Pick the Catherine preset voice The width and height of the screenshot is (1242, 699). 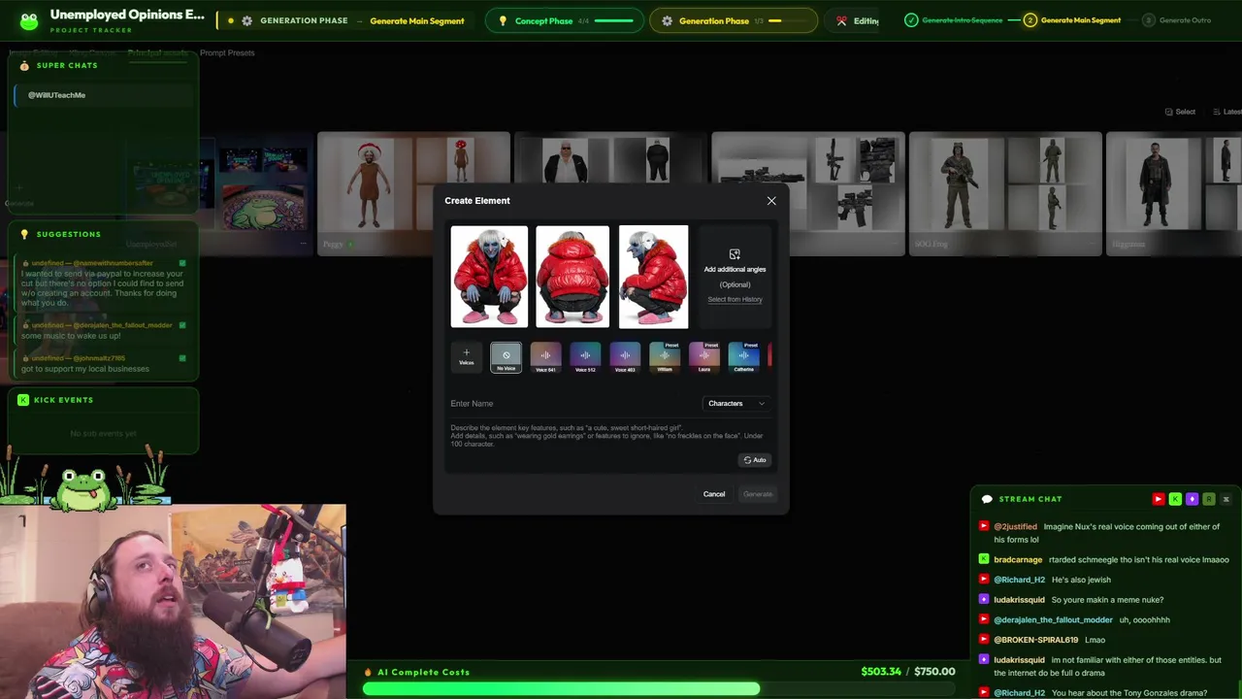coord(744,357)
